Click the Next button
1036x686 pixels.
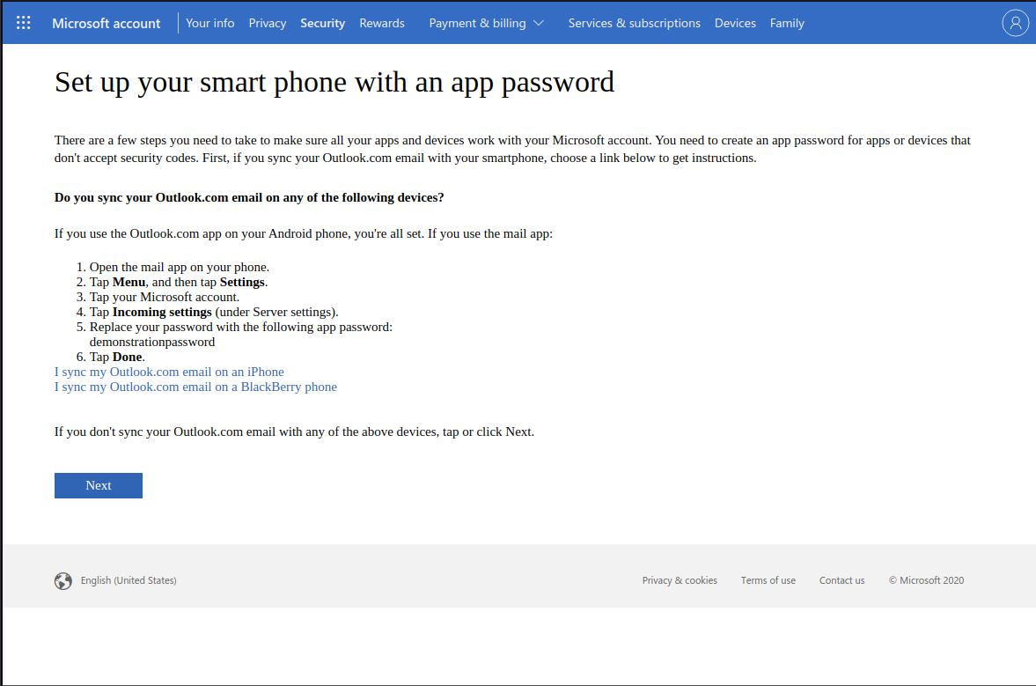tap(99, 486)
